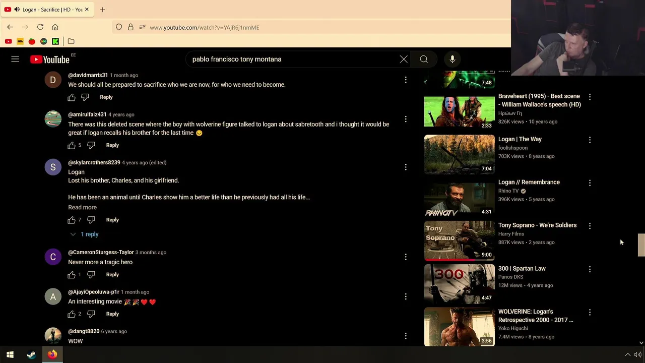Open more options for Braveheart video

point(590,97)
